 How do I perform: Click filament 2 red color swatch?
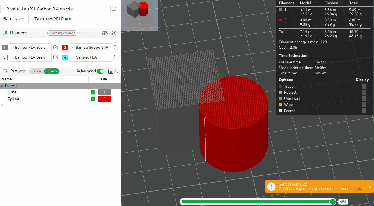coord(65,48)
